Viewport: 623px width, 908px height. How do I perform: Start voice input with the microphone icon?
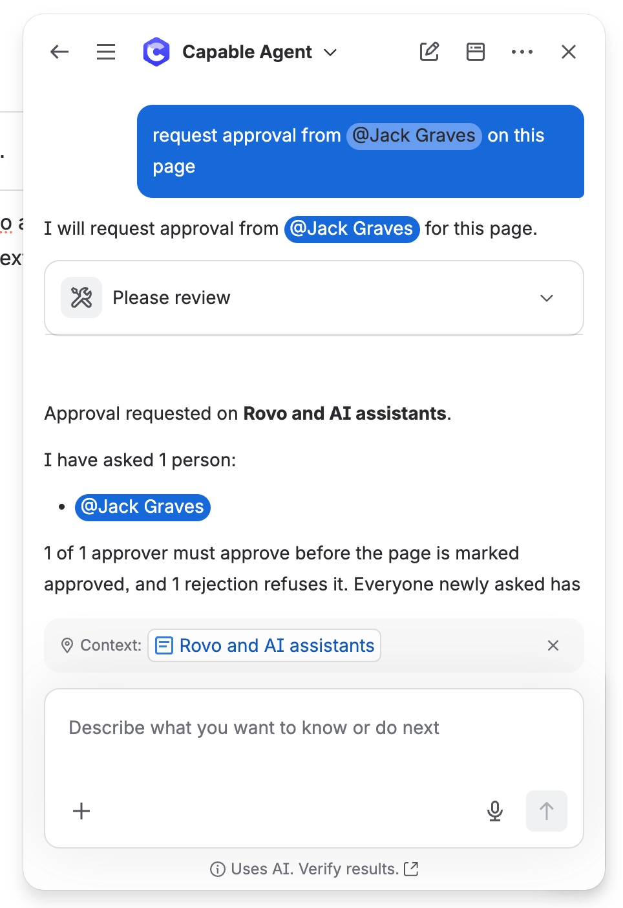495,811
